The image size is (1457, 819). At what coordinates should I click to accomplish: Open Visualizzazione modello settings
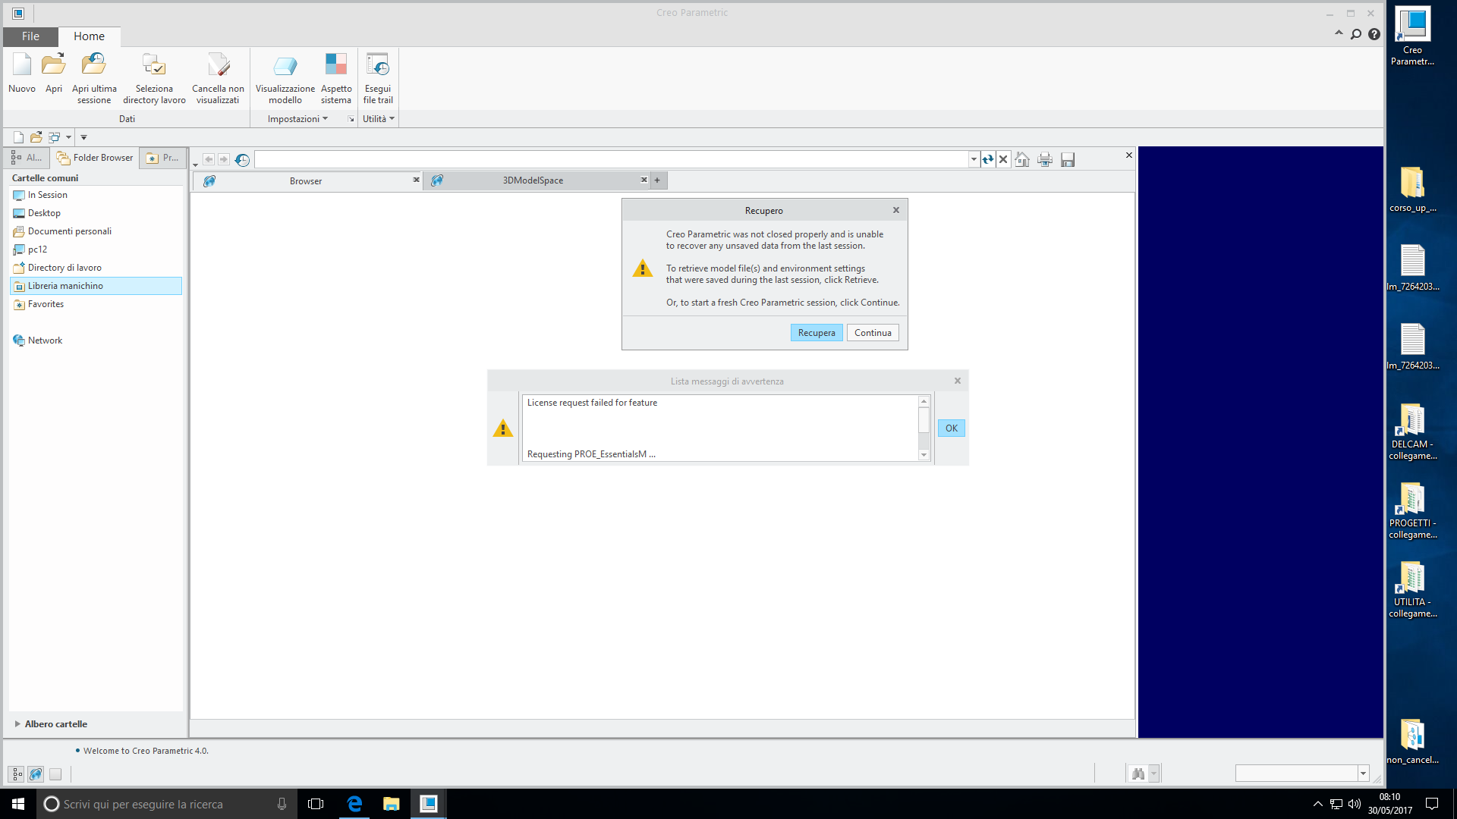coord(285,78)
